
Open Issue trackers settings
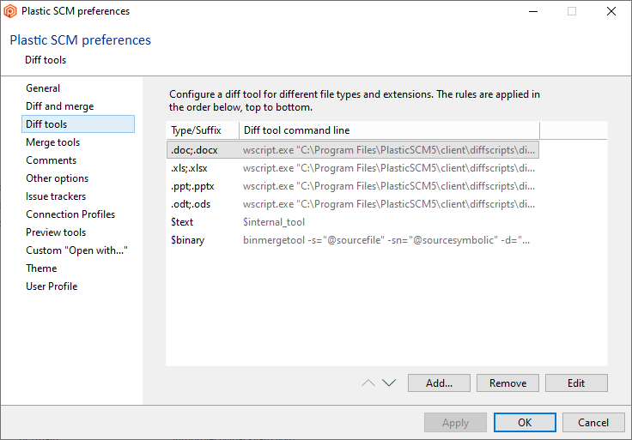pos(56,196)
